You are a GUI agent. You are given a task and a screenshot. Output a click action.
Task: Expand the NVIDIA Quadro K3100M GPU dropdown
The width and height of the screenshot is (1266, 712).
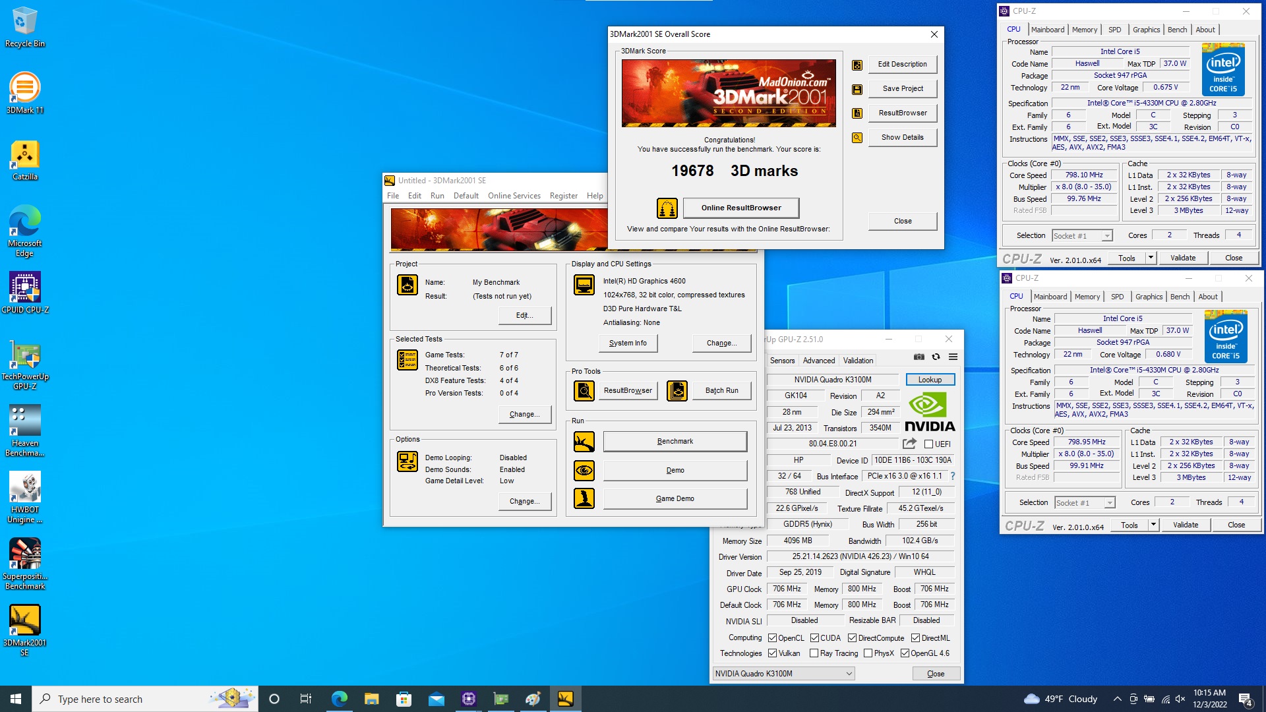[784, 674]
